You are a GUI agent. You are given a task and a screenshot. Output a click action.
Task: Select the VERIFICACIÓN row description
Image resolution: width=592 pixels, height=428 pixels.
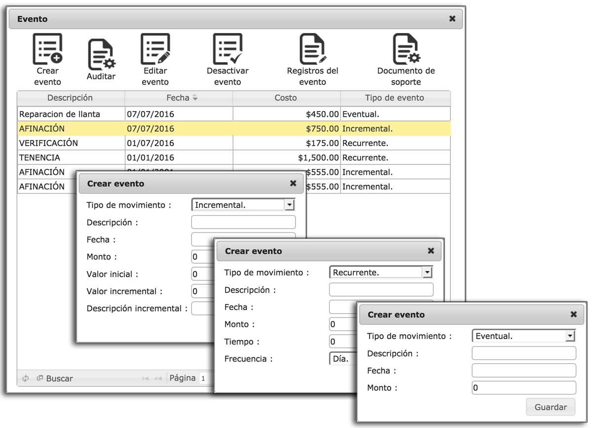click(71, 143)
